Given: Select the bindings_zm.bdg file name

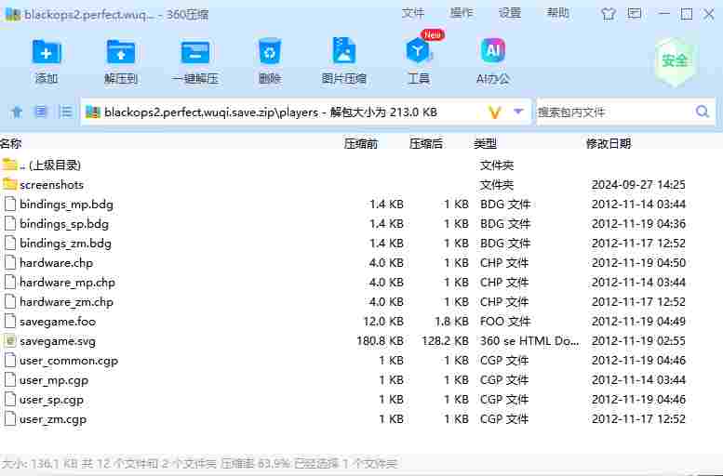Looking at the screenshot, I should tap(65, 244).
